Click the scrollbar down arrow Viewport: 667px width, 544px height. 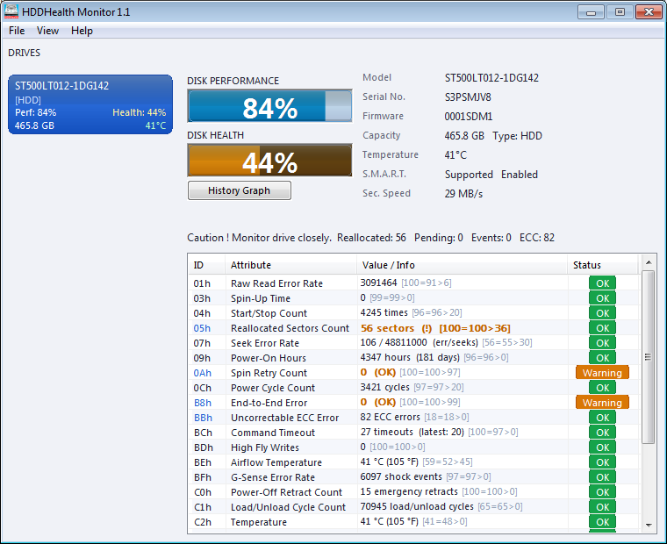point(649,526)
